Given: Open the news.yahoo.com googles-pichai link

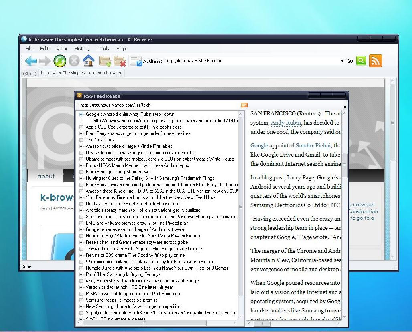Looking at the screenshot, I should click(165, 121).
